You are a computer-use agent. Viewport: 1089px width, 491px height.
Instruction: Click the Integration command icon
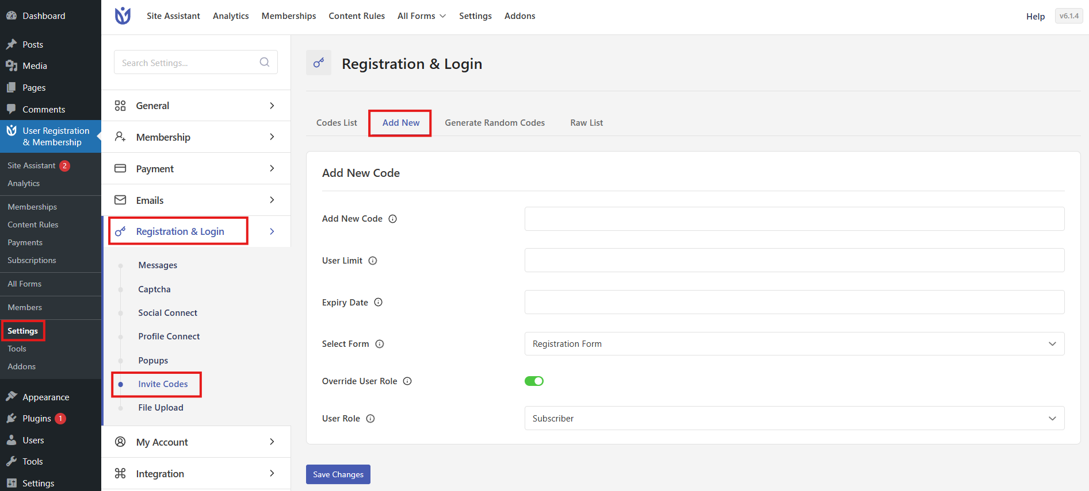click(120, 473)
